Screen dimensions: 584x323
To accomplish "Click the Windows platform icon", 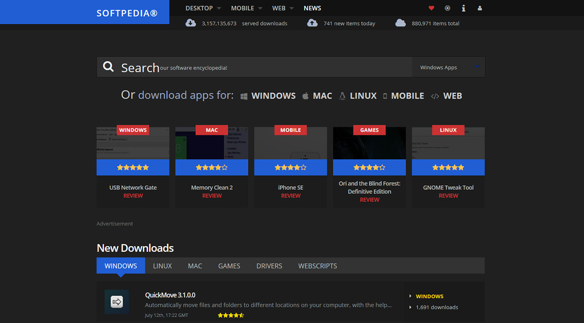I will click(244, 96).
